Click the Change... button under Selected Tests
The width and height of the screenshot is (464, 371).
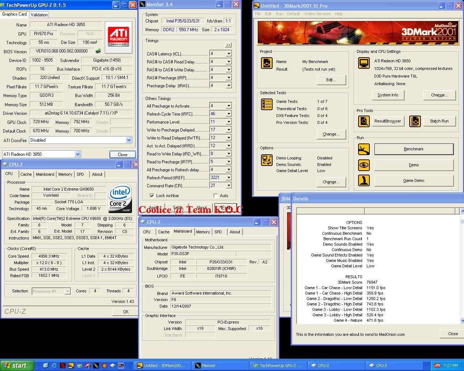[331, 134]
